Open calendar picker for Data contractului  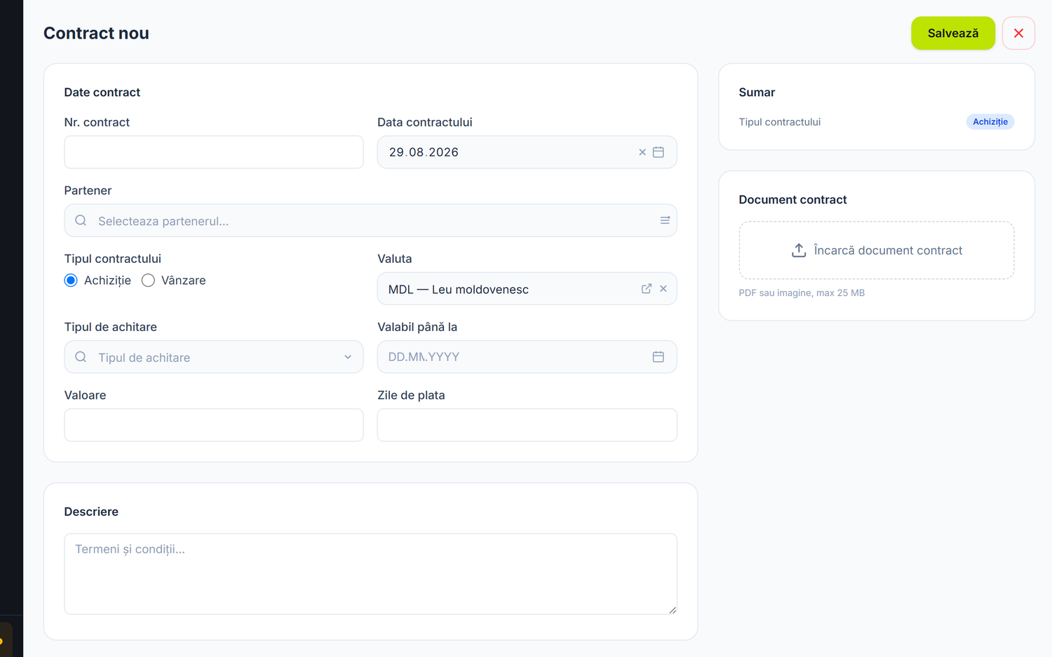(659, 152)
